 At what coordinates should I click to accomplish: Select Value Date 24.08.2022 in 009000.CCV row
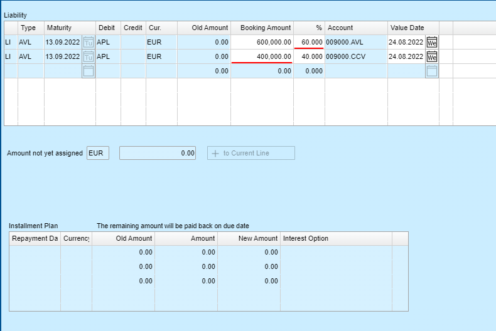pos(406,56)
